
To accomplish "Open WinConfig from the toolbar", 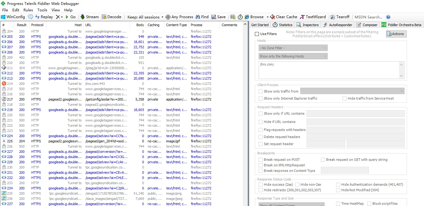I will (13, 17).
